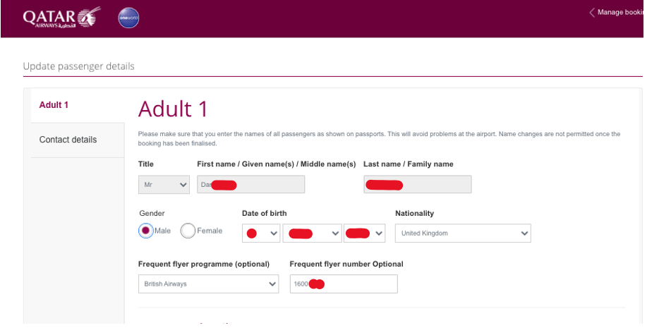The height and width of the screenshot is (328, 647).
Task: Open the birth year dropdown
Action: (364, 233)
